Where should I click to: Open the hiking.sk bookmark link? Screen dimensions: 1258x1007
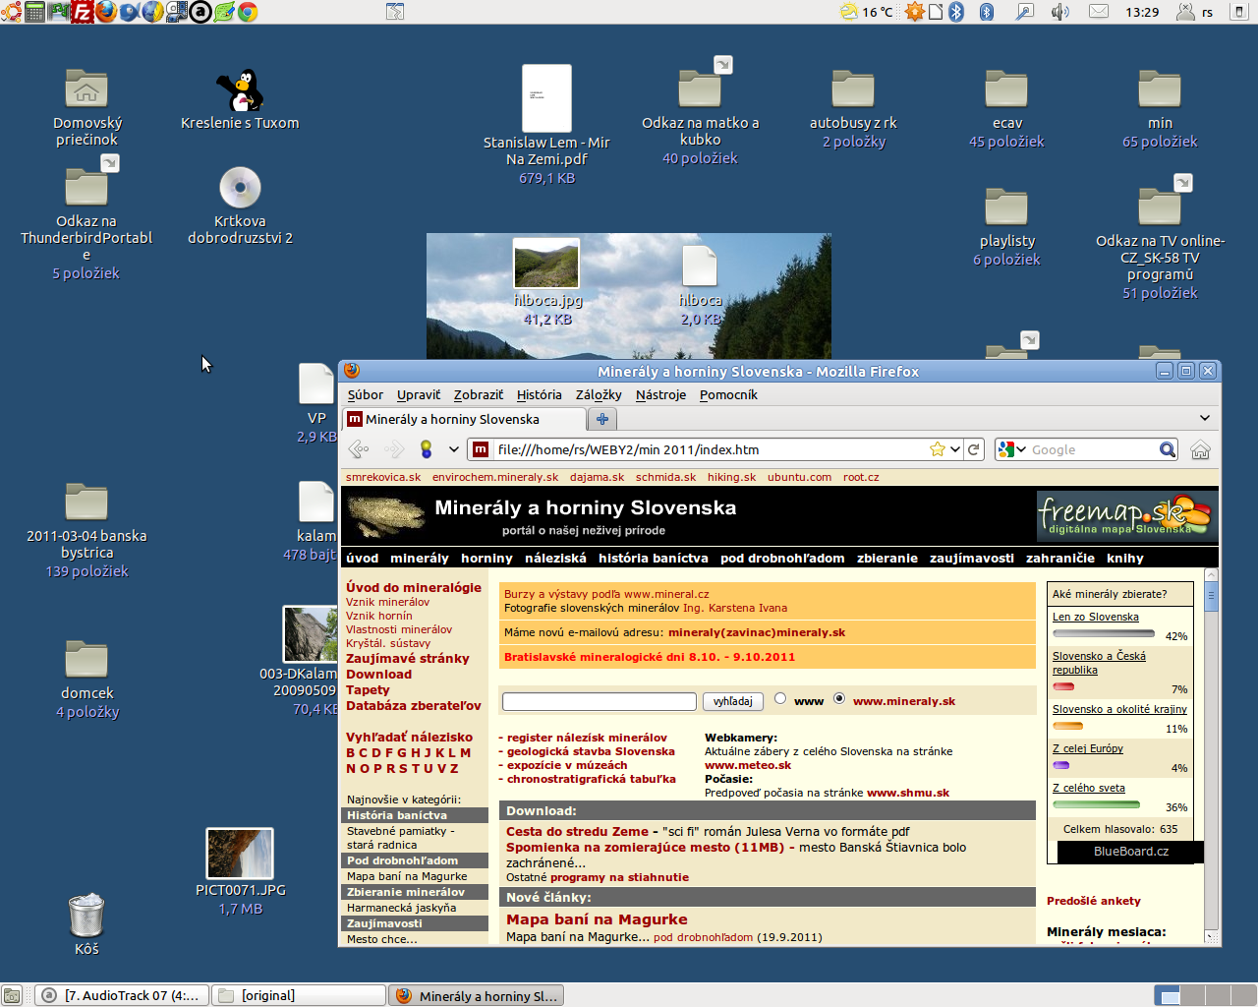tap(731, 477)
